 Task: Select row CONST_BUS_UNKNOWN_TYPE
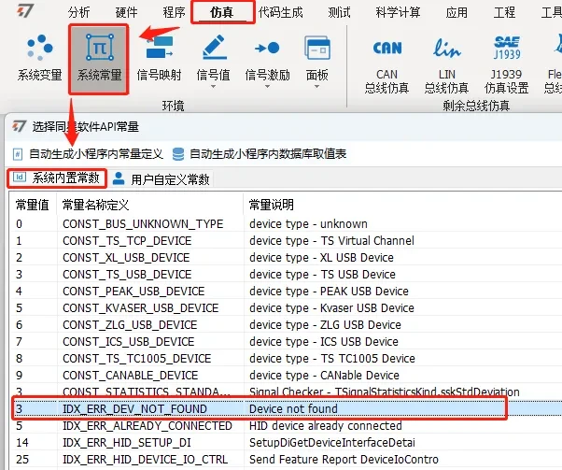pos(286,224)
